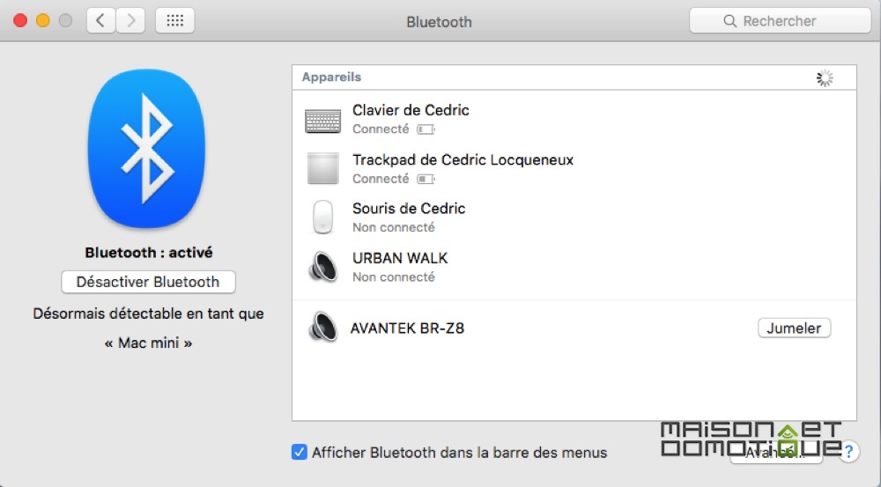Open the show-all preferences grid
The width and height of the screenshot is (881, 487).
pos(174,21)
